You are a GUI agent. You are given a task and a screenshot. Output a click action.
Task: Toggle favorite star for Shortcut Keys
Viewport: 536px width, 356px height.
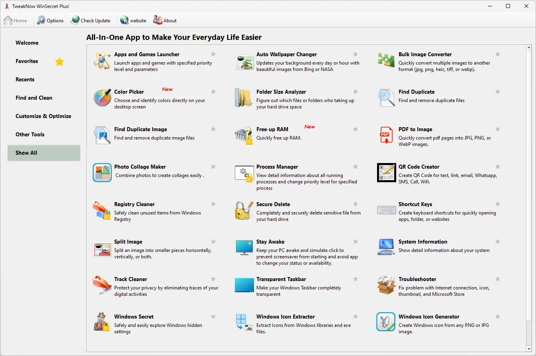498,204
